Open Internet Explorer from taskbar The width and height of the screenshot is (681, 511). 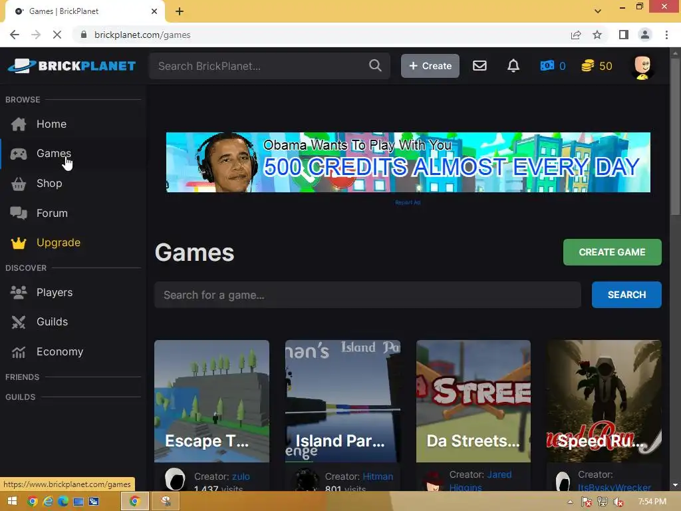tap(48, 502)
